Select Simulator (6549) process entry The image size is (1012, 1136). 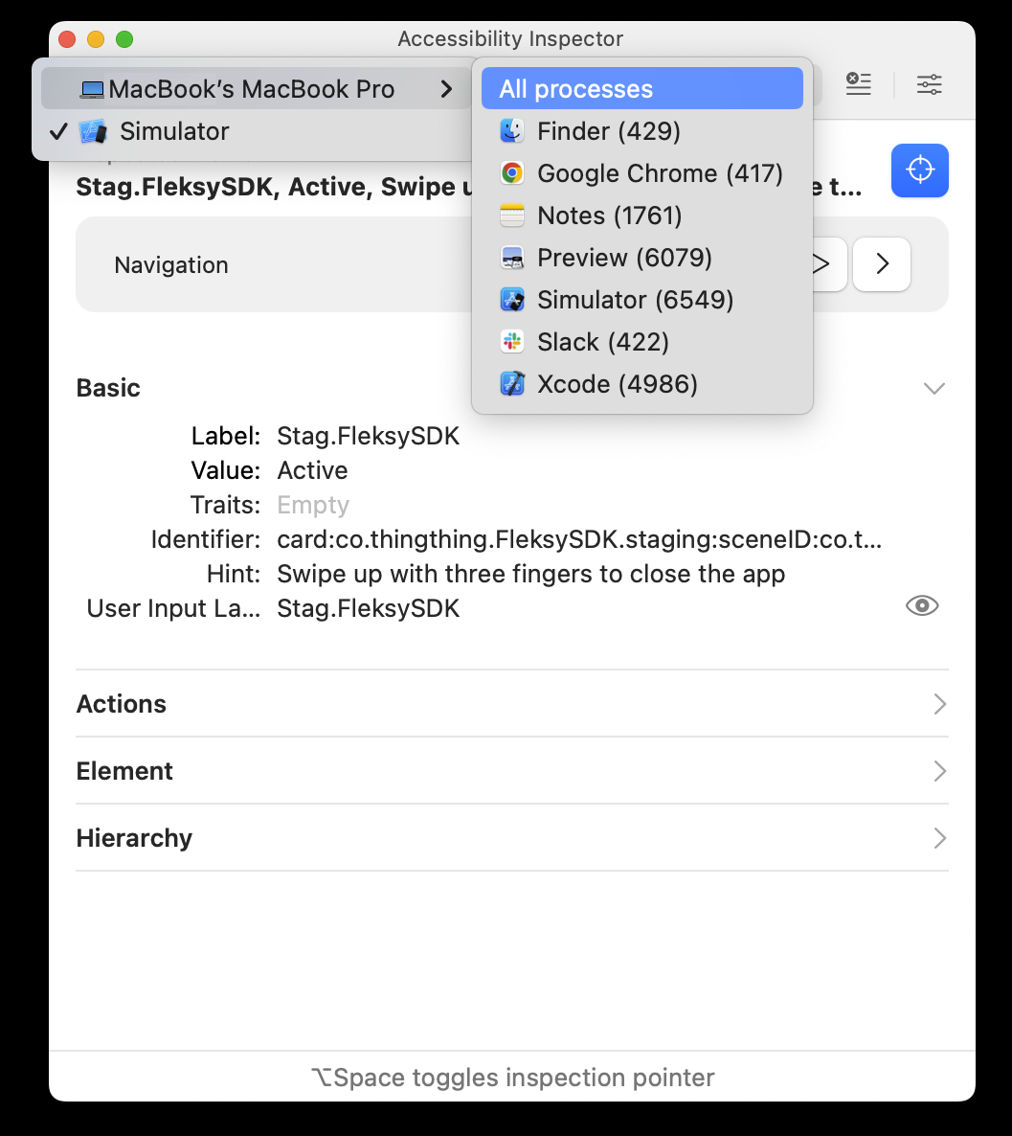tap(635, 300)
